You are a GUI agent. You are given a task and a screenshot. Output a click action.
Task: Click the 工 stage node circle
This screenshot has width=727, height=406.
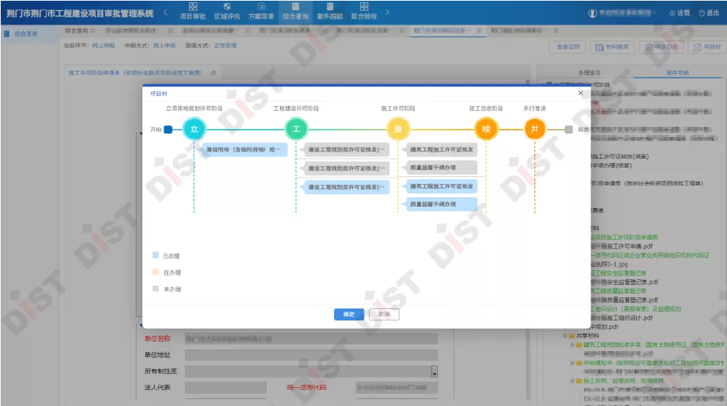[x=296, y=129]
